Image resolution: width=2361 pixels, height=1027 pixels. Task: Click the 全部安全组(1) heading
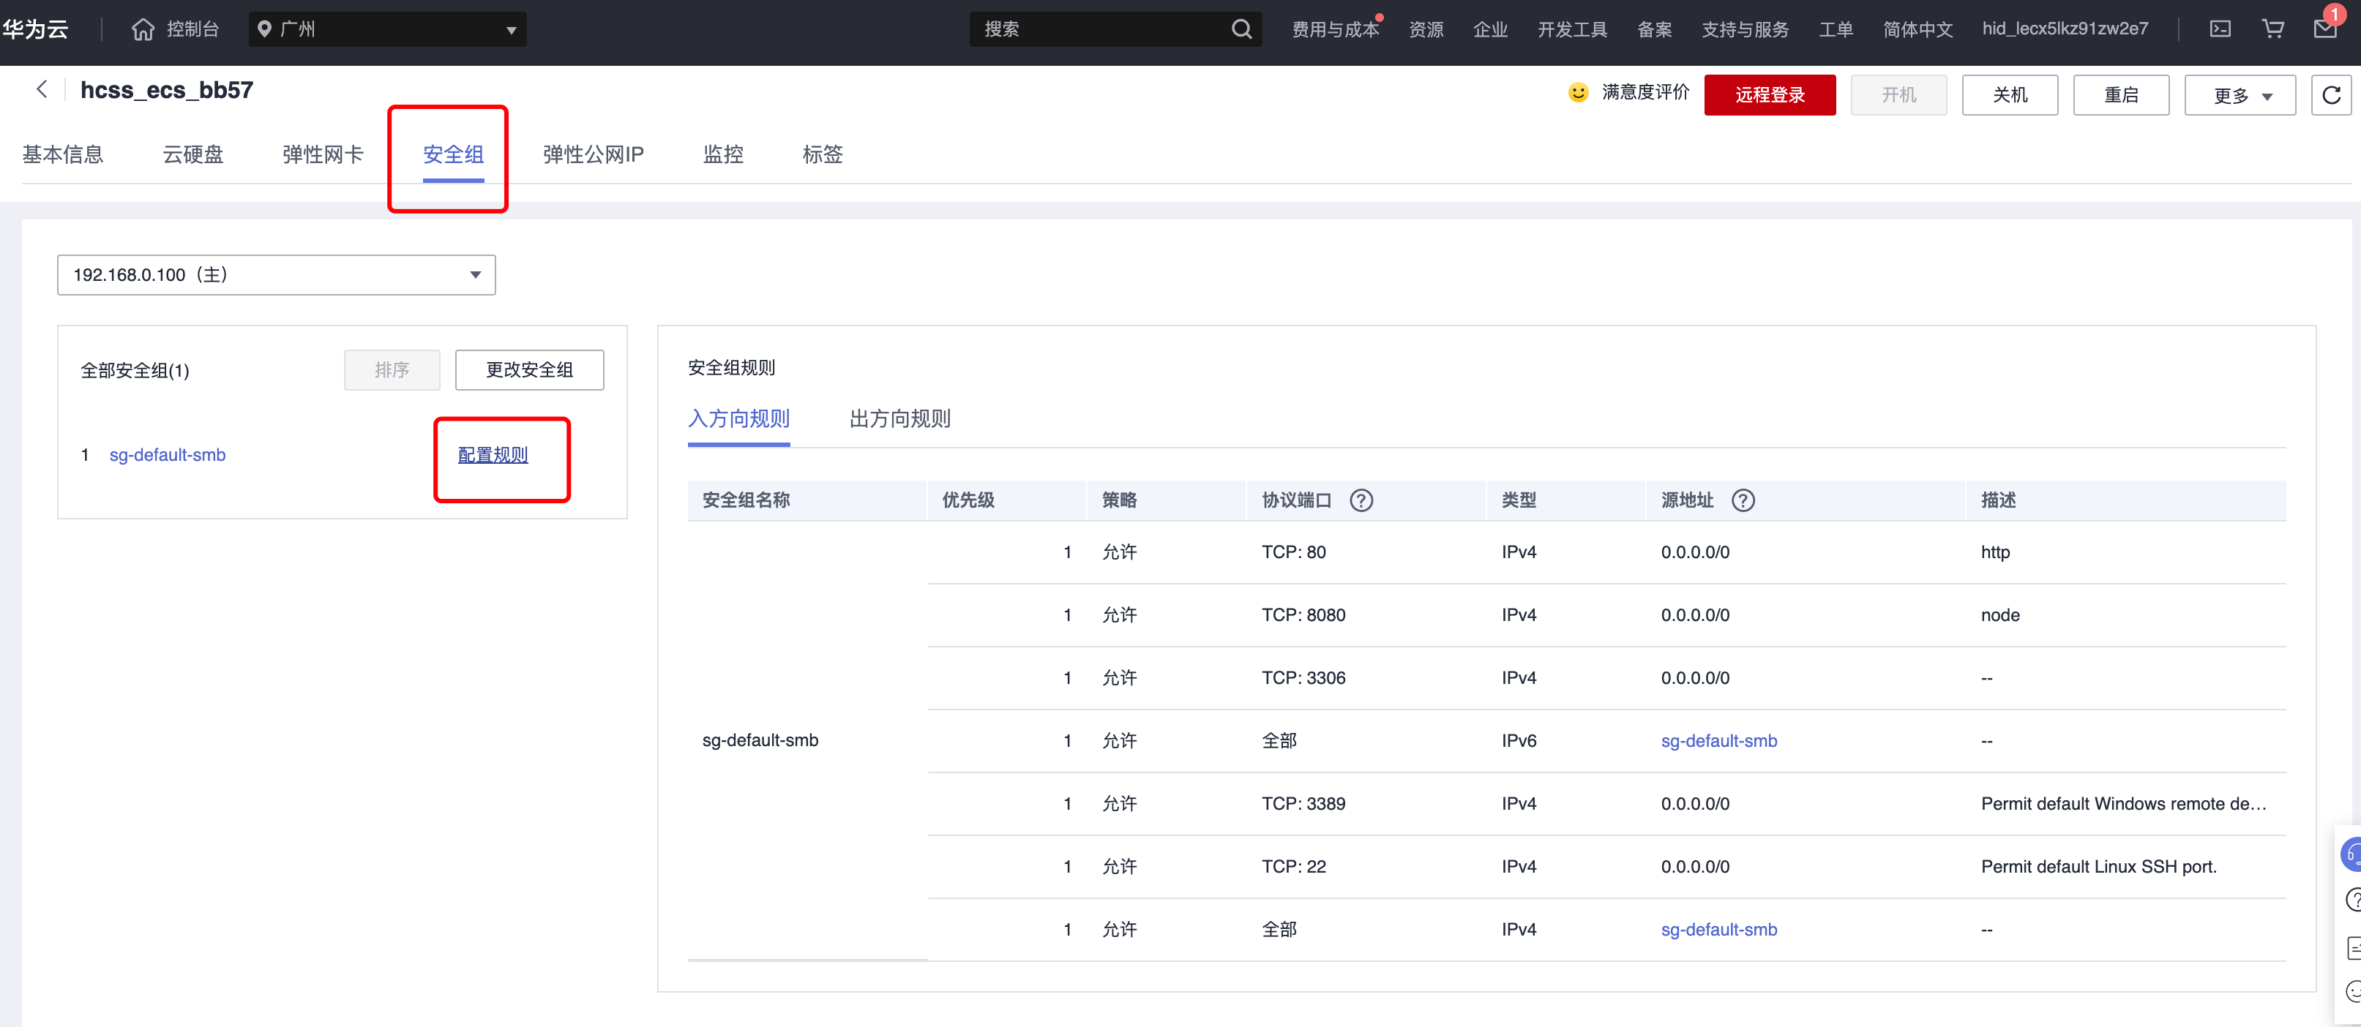tap(135, 371)
